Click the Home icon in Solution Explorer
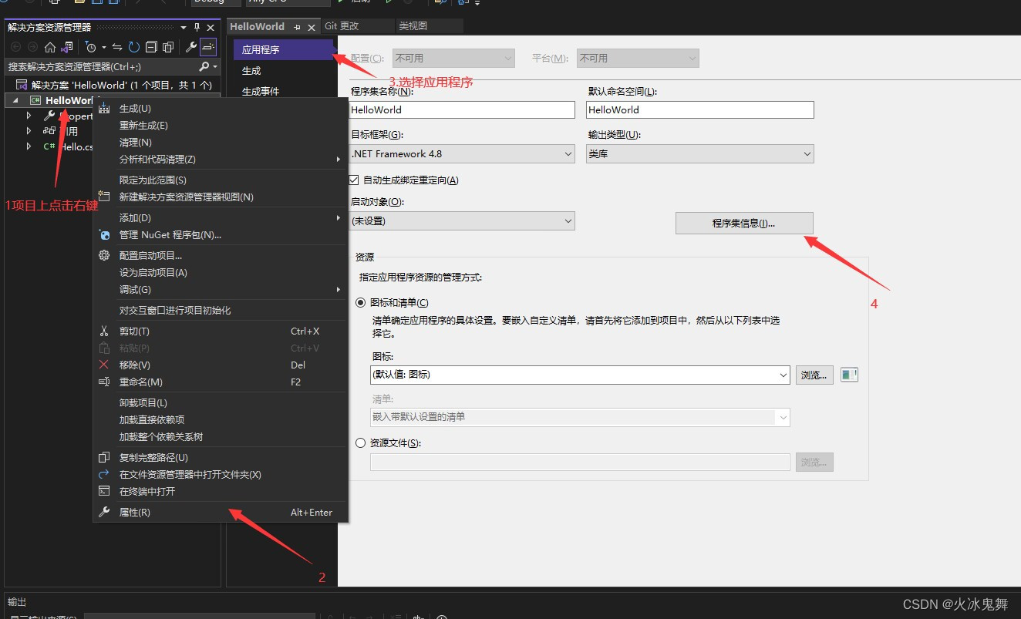The image size is (1021, 619). click(x=50, y=47)
